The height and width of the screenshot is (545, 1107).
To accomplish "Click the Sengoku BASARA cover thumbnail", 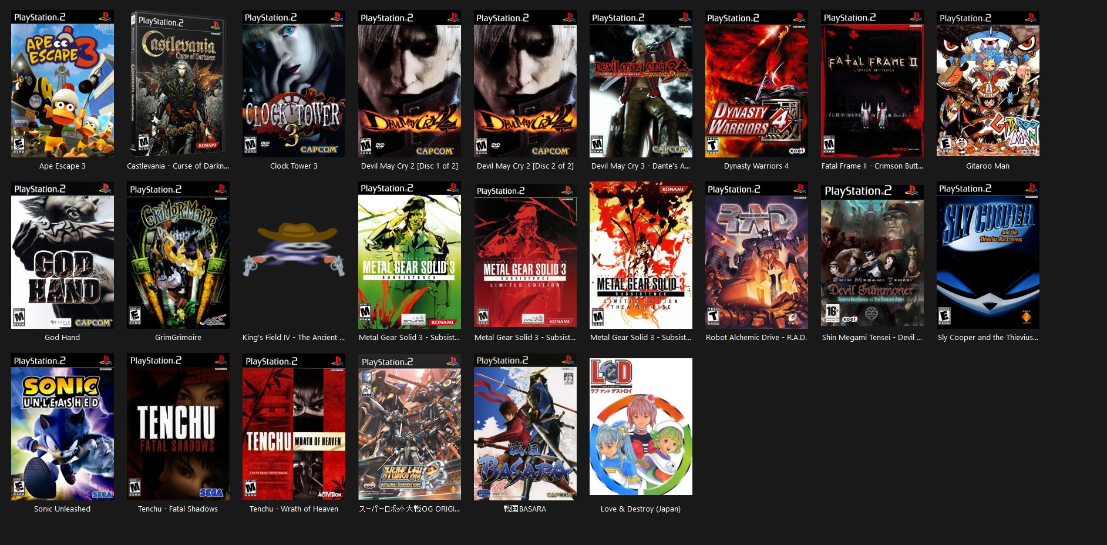I will [525, 427].
